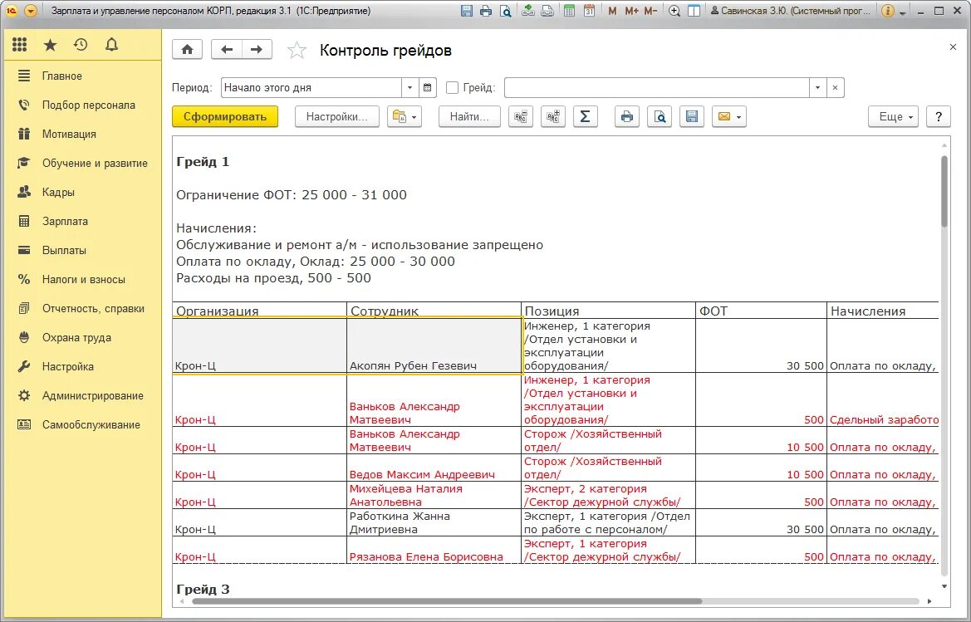Click the M+ memory button

pyautogui.click(x=631, y=11)
